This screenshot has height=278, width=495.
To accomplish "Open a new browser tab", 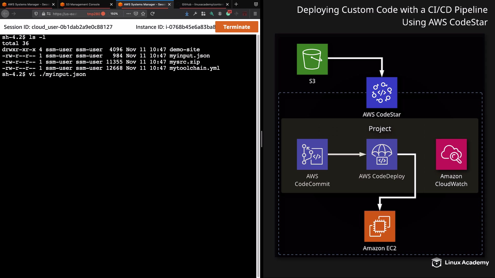I will tap(236, 4).
